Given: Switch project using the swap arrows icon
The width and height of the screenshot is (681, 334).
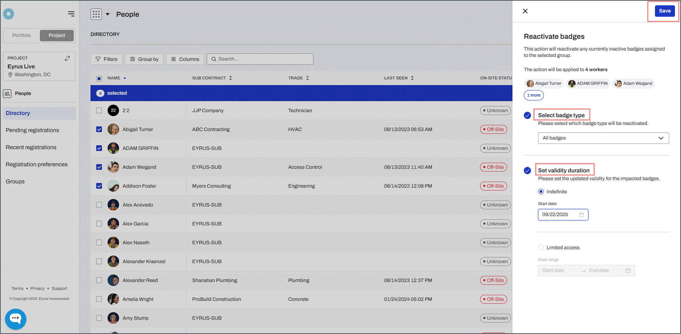Looking at the screenshot, I should pyautogui.click(x=67, y=58).
